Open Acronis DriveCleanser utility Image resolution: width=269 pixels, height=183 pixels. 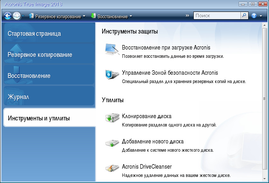(x=147, y=166)
